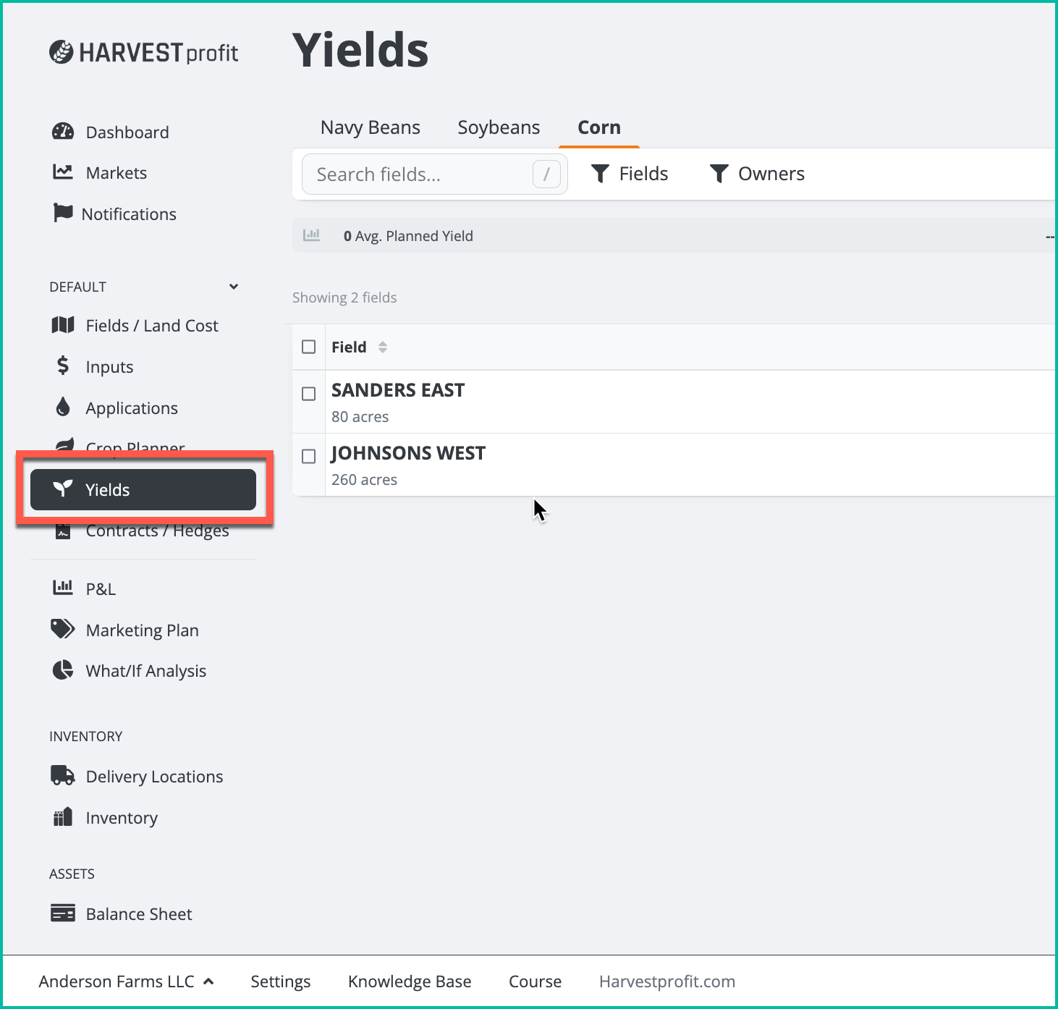Switch to the Soybeans tab
The height and width of the screenshot is (1009, 1058).
pos(499,127)
